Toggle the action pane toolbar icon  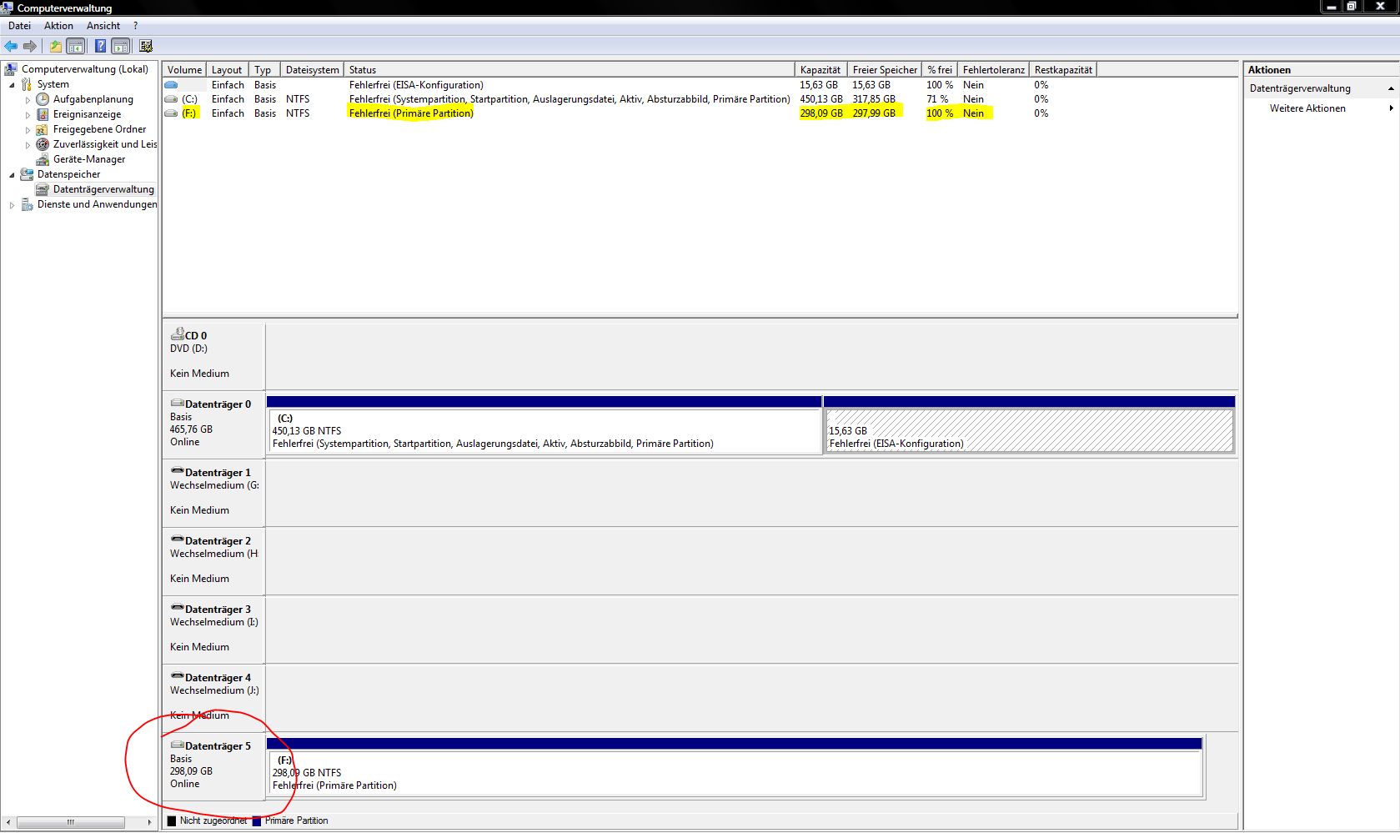(121, 46)
